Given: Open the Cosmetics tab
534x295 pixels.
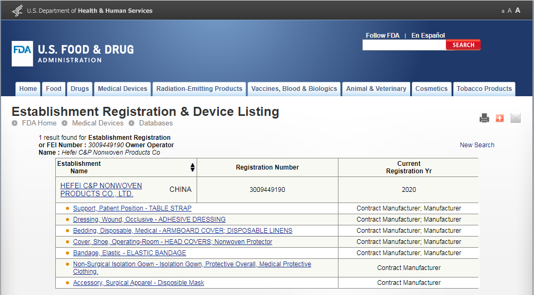Looking at the screenshot, I should pos(431,89).
